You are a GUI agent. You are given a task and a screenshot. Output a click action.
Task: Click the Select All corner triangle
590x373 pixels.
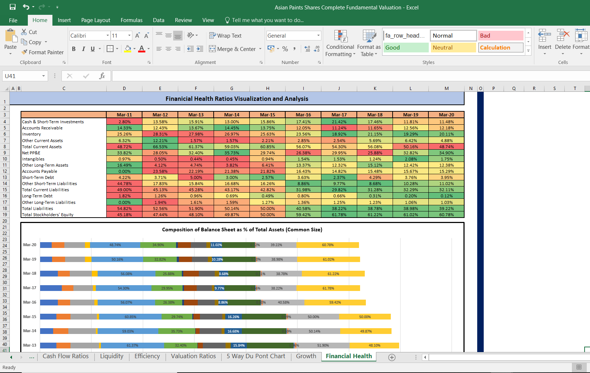7,89
